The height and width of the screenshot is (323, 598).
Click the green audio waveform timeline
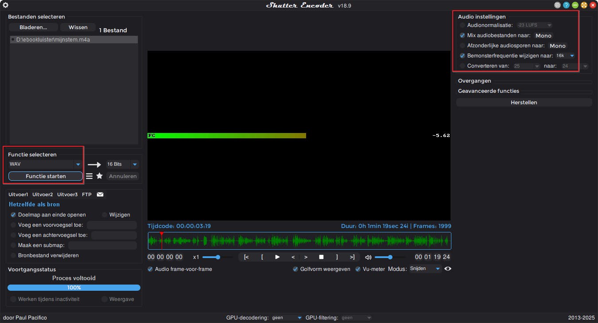(x=299, y=241)
